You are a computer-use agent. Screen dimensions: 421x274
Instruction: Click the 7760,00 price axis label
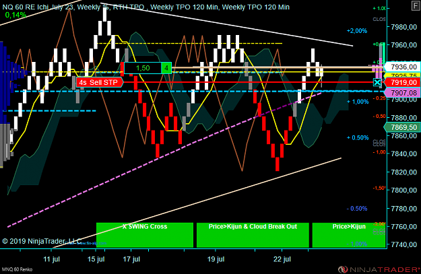[x=403, y=226]
